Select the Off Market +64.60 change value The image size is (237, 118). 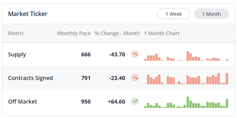pos(117,101)
